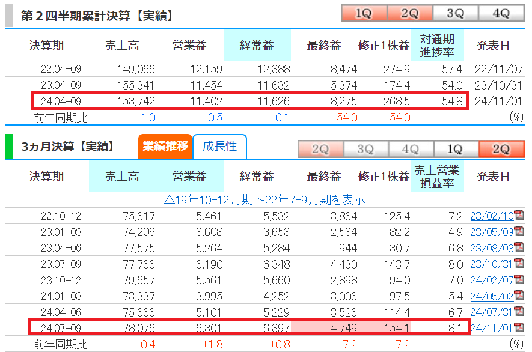Select sales value 155,341

[136, 85]
